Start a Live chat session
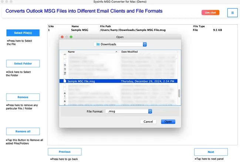Viewport: 240px width, 162px height. pyautogui.click(x=210, y=13)
